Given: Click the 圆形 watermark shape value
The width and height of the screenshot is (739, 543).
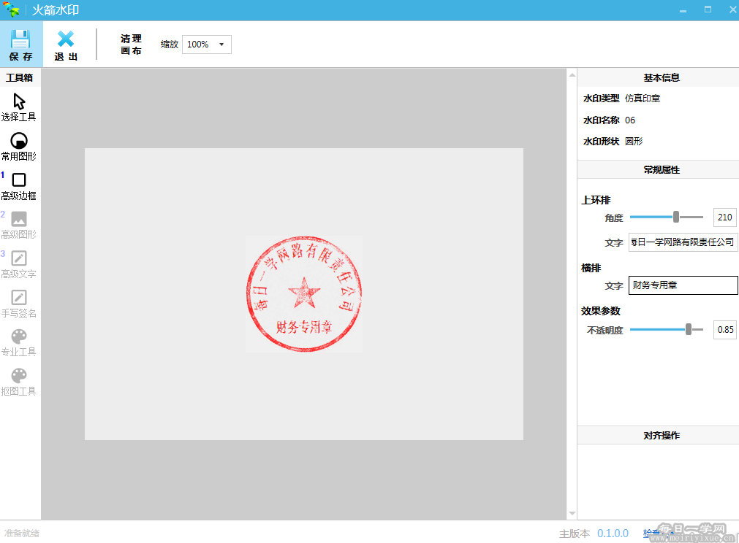Looking at the screenshot, I should pyautogui.click(x=634, y=141).
